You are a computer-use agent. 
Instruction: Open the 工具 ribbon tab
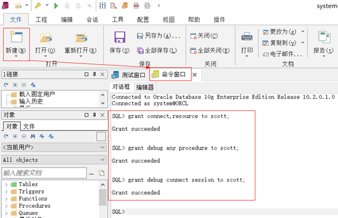117,20
